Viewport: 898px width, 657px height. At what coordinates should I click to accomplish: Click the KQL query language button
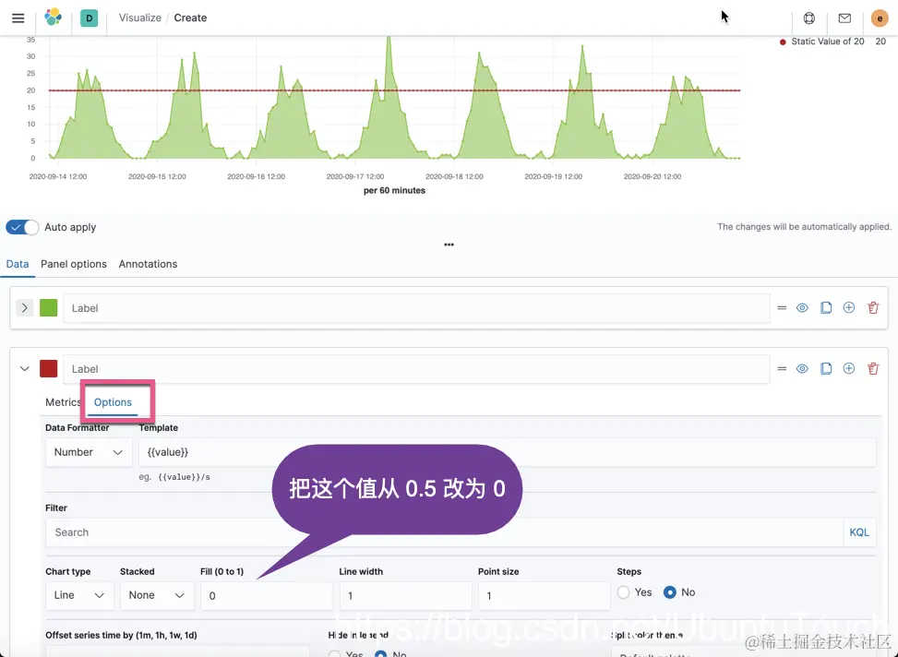859,532
